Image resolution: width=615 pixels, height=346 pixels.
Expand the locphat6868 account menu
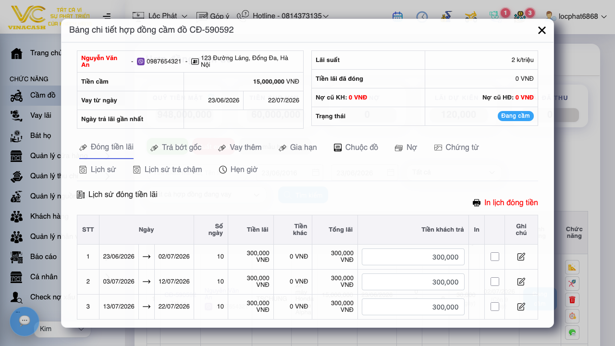[577, 16]
